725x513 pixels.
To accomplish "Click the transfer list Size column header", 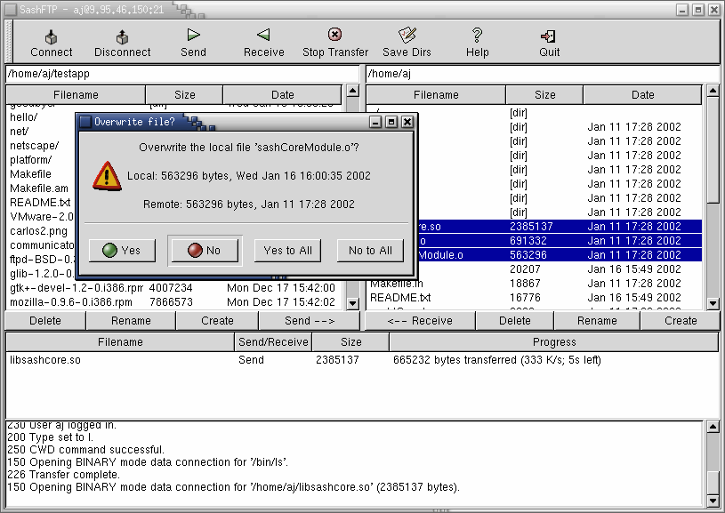I will (x=351, y=342).
